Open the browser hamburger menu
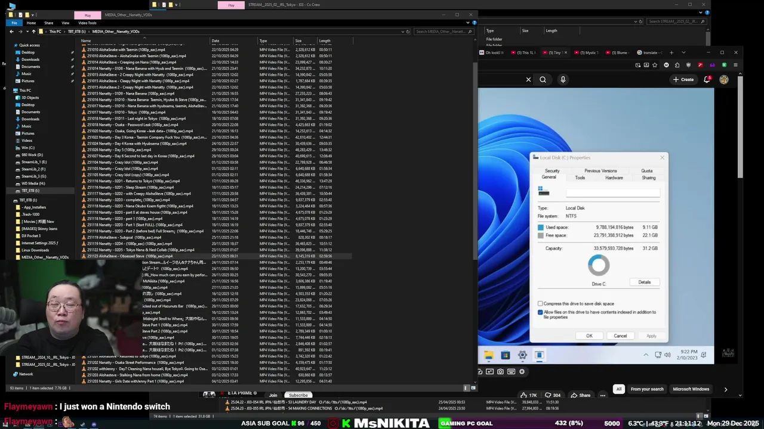The width and height of the screenshot is (764, 429). click(x=735, y=65)
